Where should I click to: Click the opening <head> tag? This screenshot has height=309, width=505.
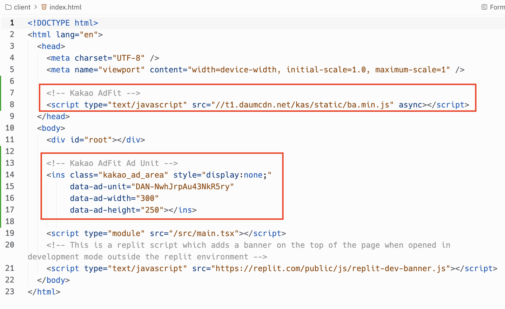pos(51,46)
